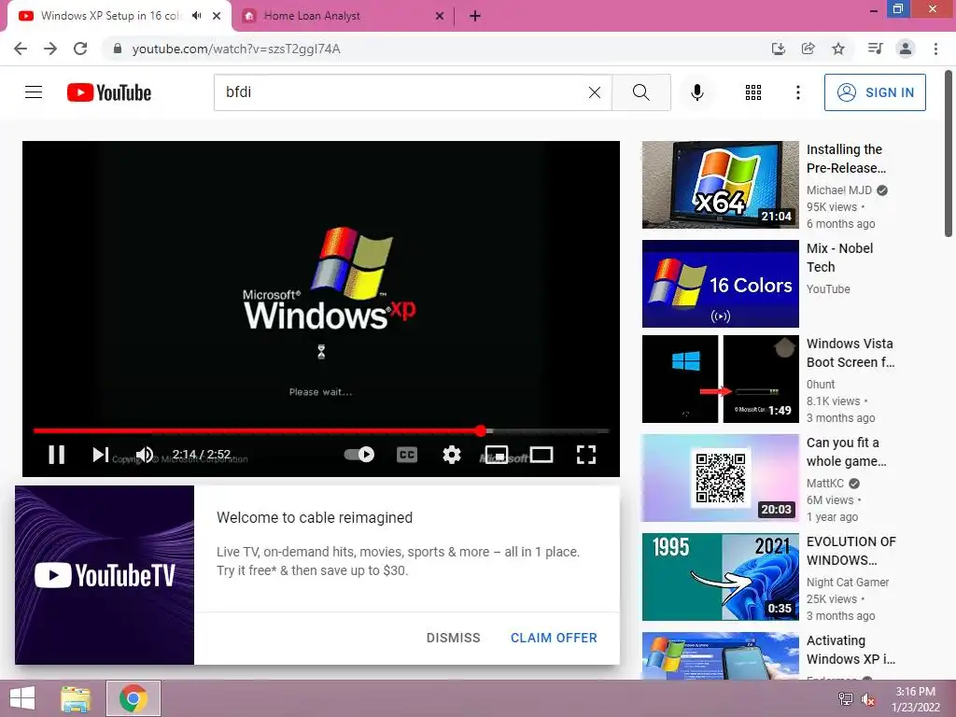The image size is (956, 717).
Task: Search with your voice microphone
Action: click(x=696, y=92)
